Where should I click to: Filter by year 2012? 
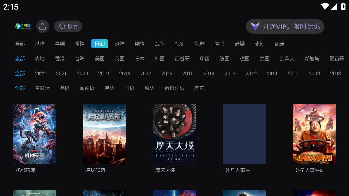point(251,73)
